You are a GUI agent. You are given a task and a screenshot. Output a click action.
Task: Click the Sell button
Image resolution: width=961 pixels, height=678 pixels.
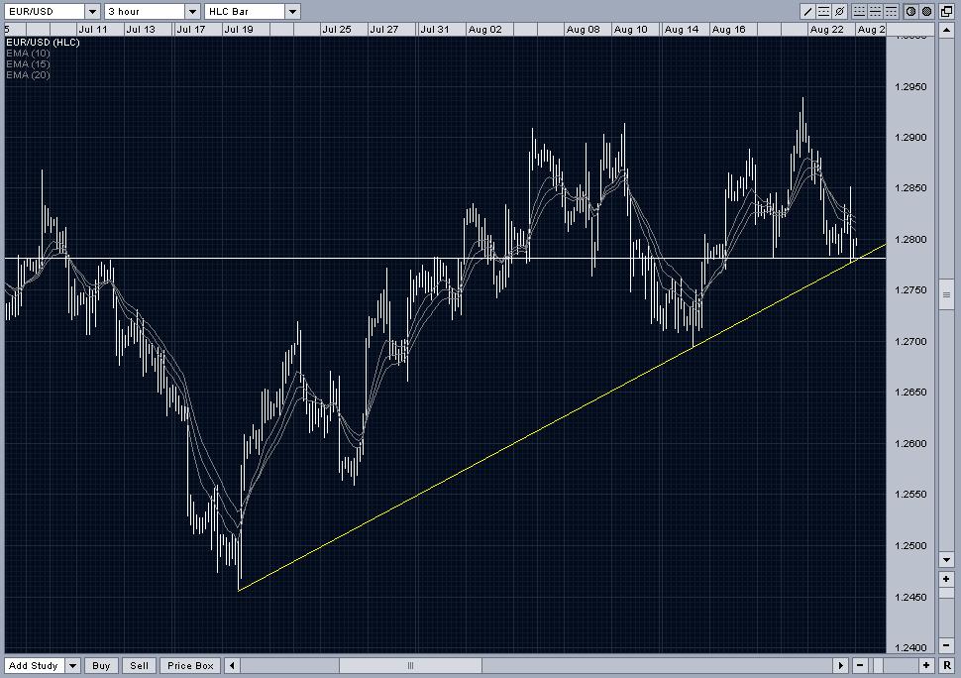pos(140,666)
